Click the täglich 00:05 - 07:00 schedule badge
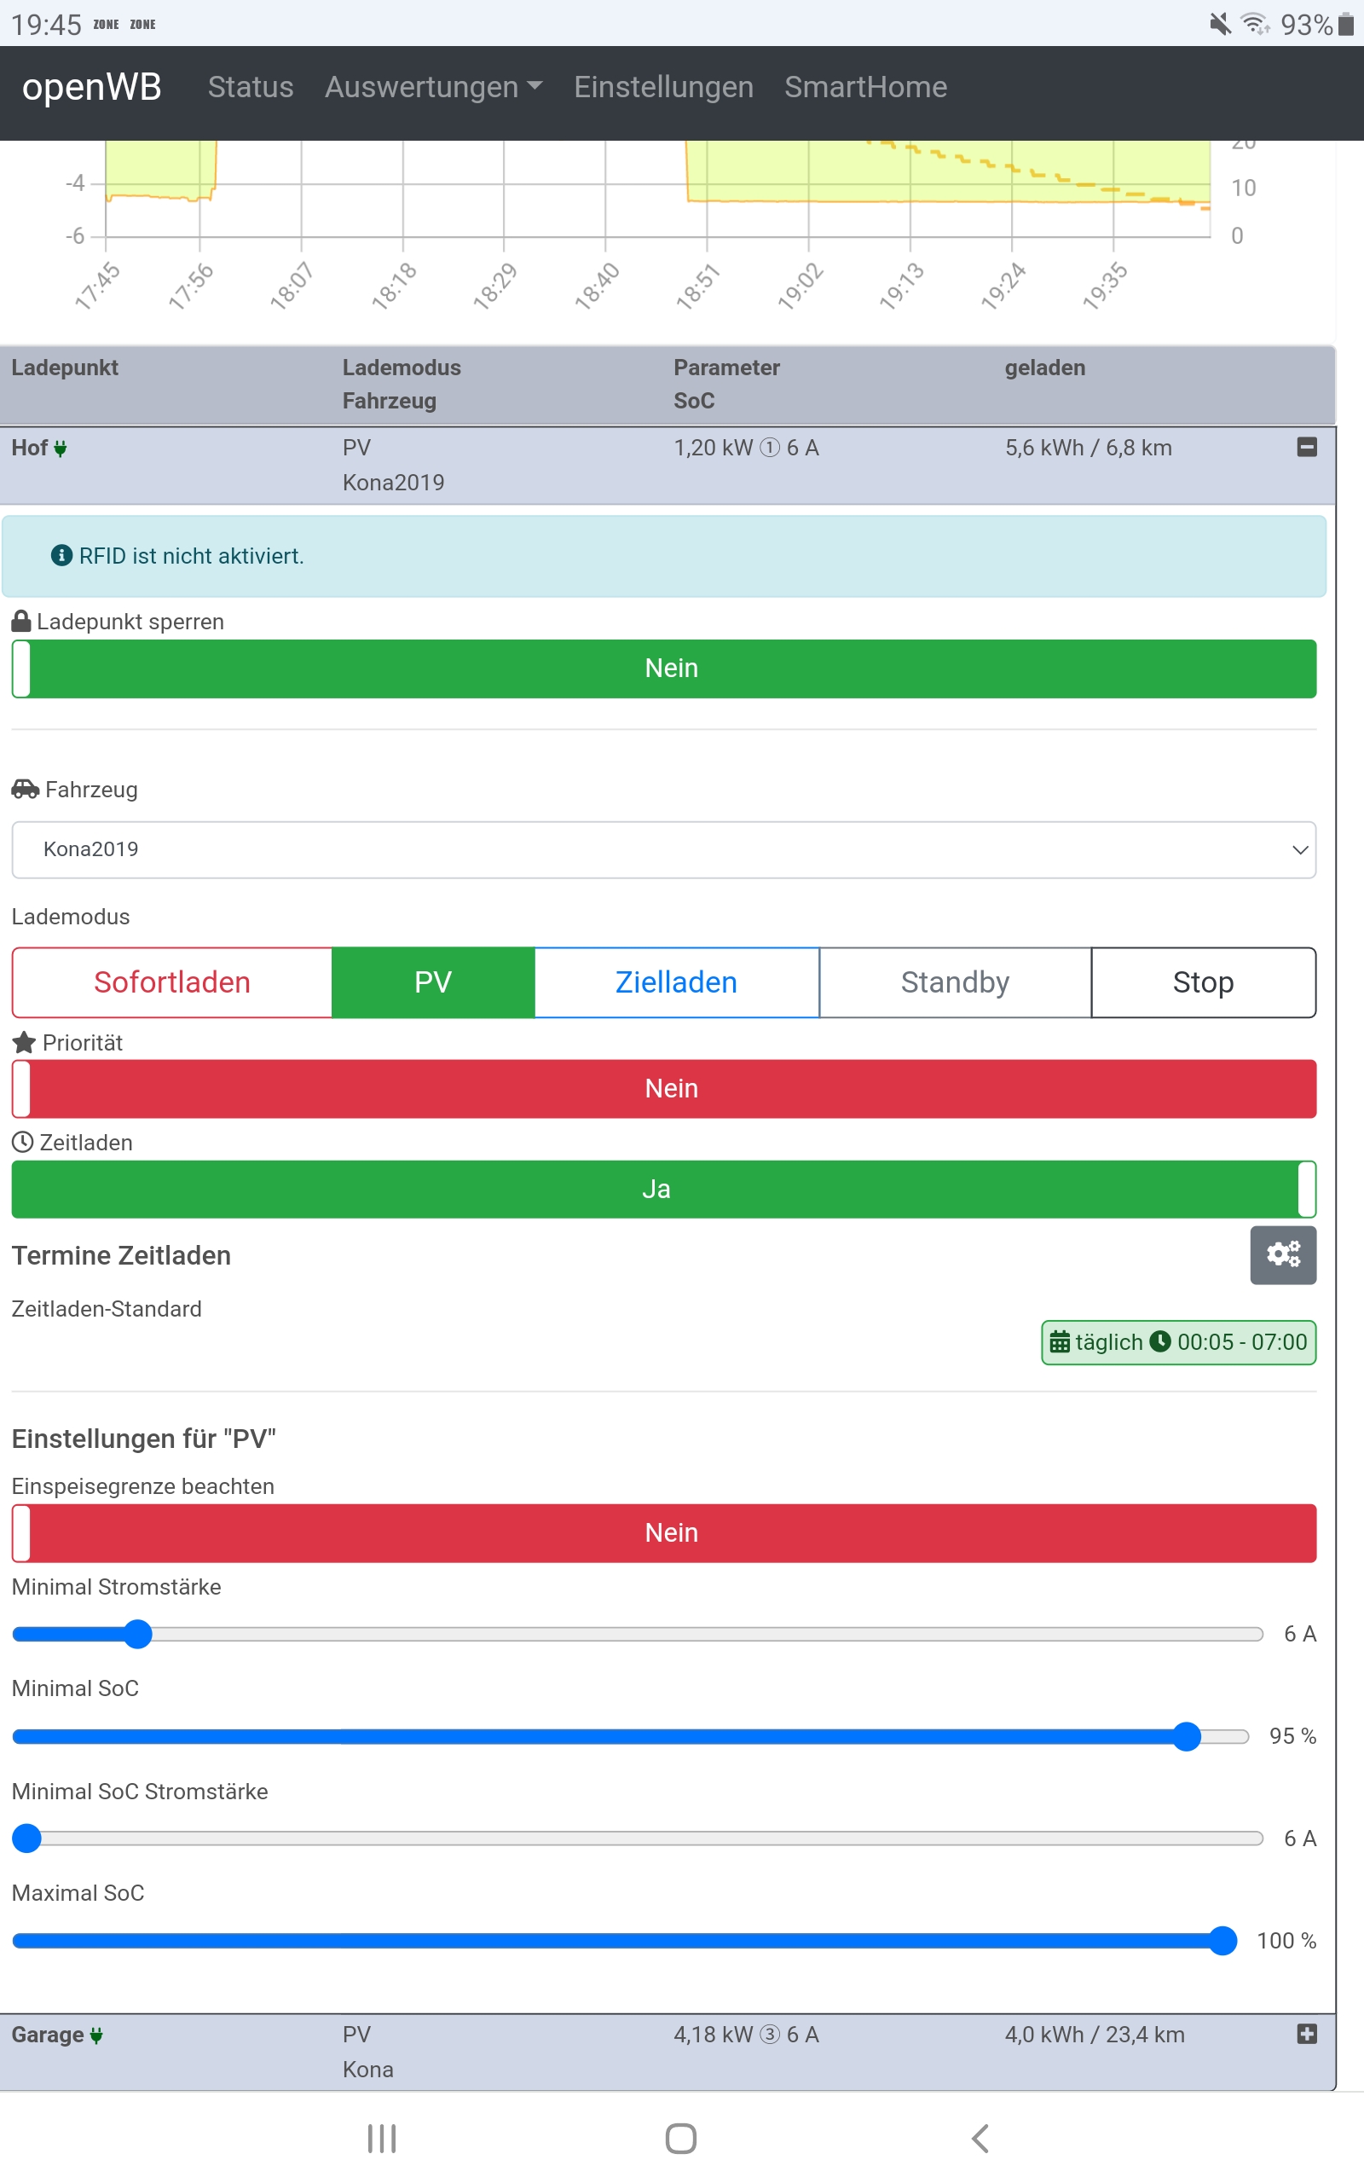 (x=1178, y=1342)
